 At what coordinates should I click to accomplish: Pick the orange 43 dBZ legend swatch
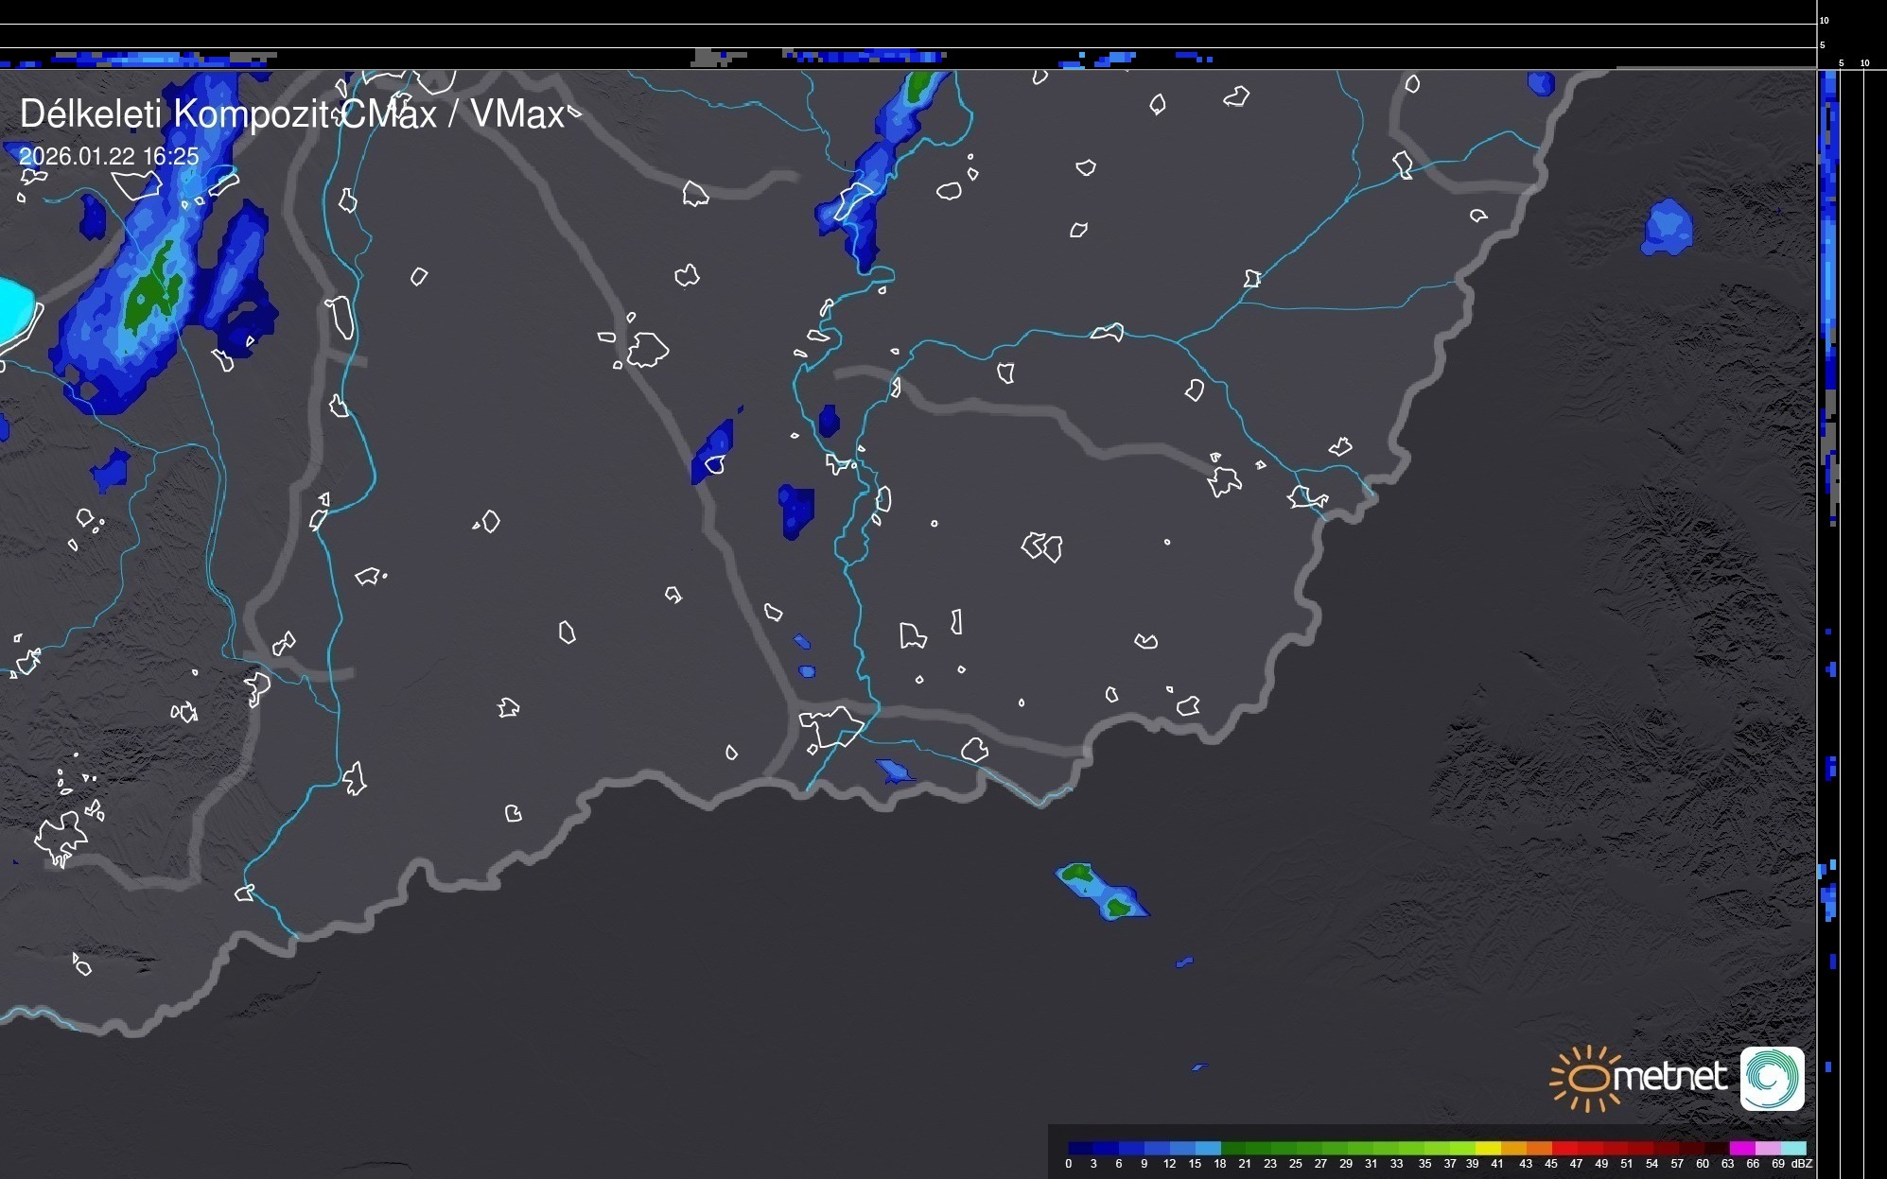[x=1538, y=1149]
